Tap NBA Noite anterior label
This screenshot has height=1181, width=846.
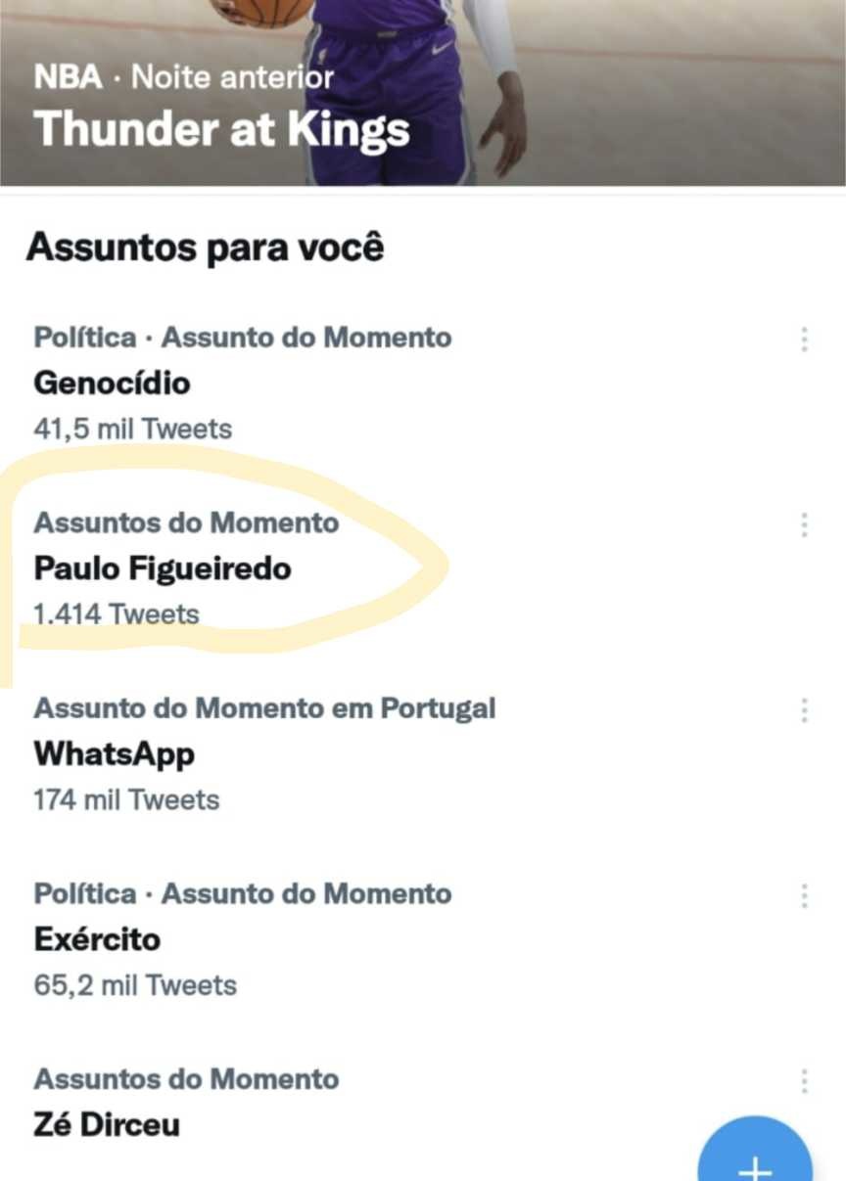point(184,77)
